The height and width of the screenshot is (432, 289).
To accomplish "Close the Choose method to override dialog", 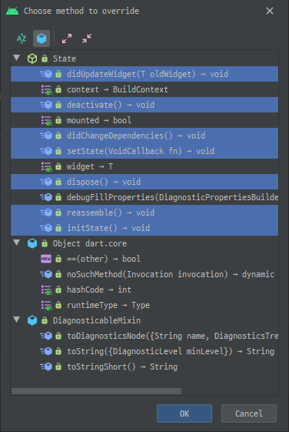I will coord(270,11).
